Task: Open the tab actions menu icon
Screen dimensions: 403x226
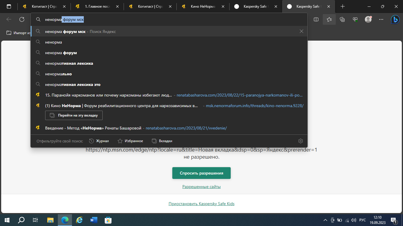Action: click(x=9, y=6)
